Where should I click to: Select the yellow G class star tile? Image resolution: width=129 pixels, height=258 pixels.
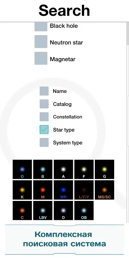coord(104,169)
